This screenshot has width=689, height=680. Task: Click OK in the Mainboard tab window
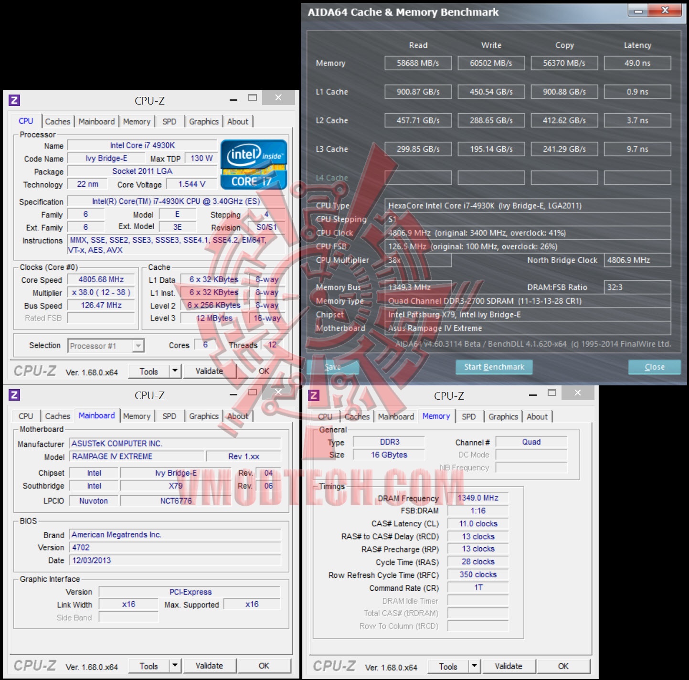264,666
